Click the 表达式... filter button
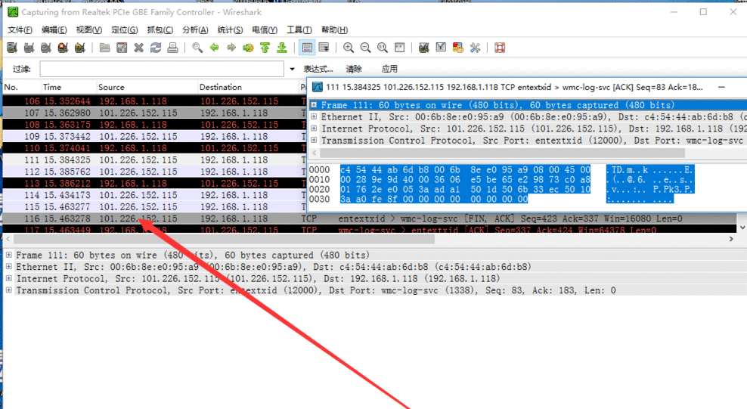This screenshot has height=409, width=747. pos(317,69)
